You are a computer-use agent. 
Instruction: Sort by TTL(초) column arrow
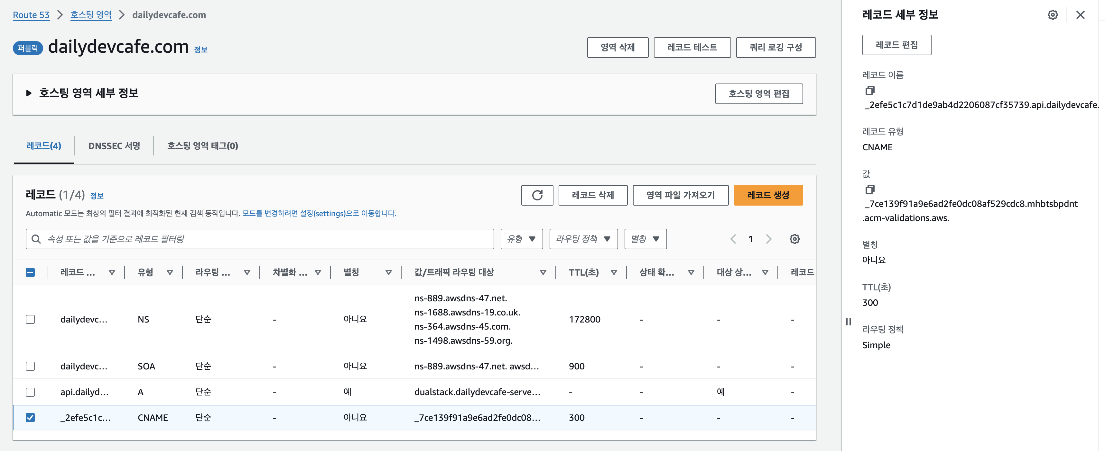coord(614,272)
